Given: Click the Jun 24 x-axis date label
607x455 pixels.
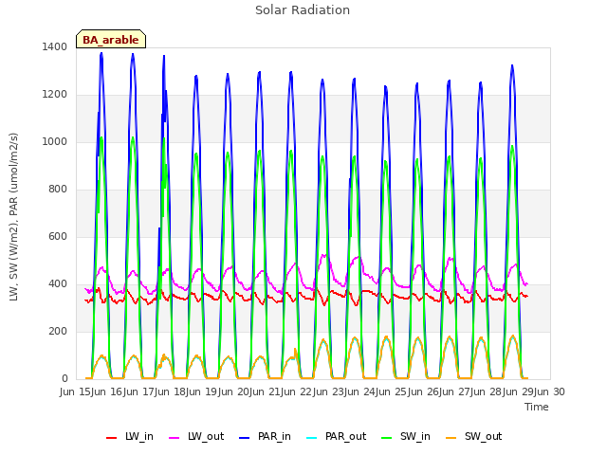Looking at the screenshot, I should coord(360,391).
